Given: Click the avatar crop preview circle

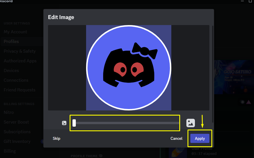Looking at the screenshot, I should pos(129,68).
